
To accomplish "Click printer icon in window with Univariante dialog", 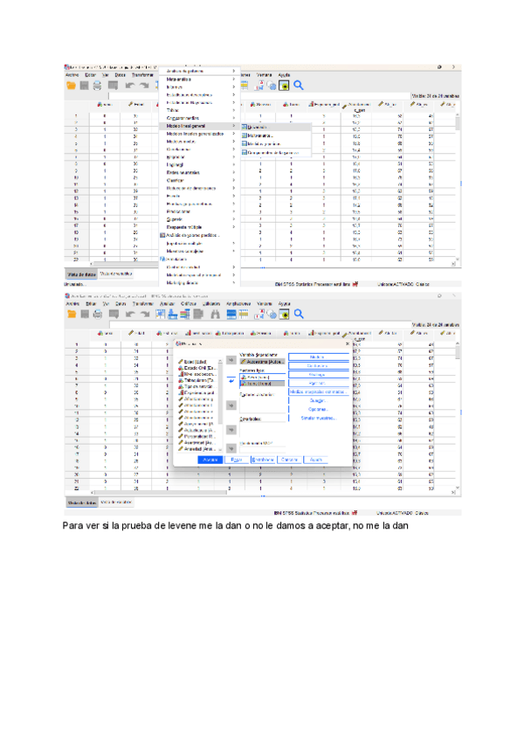I will point(98,315).
